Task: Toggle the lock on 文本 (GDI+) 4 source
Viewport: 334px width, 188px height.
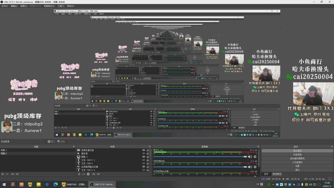Action: [148, 170]
